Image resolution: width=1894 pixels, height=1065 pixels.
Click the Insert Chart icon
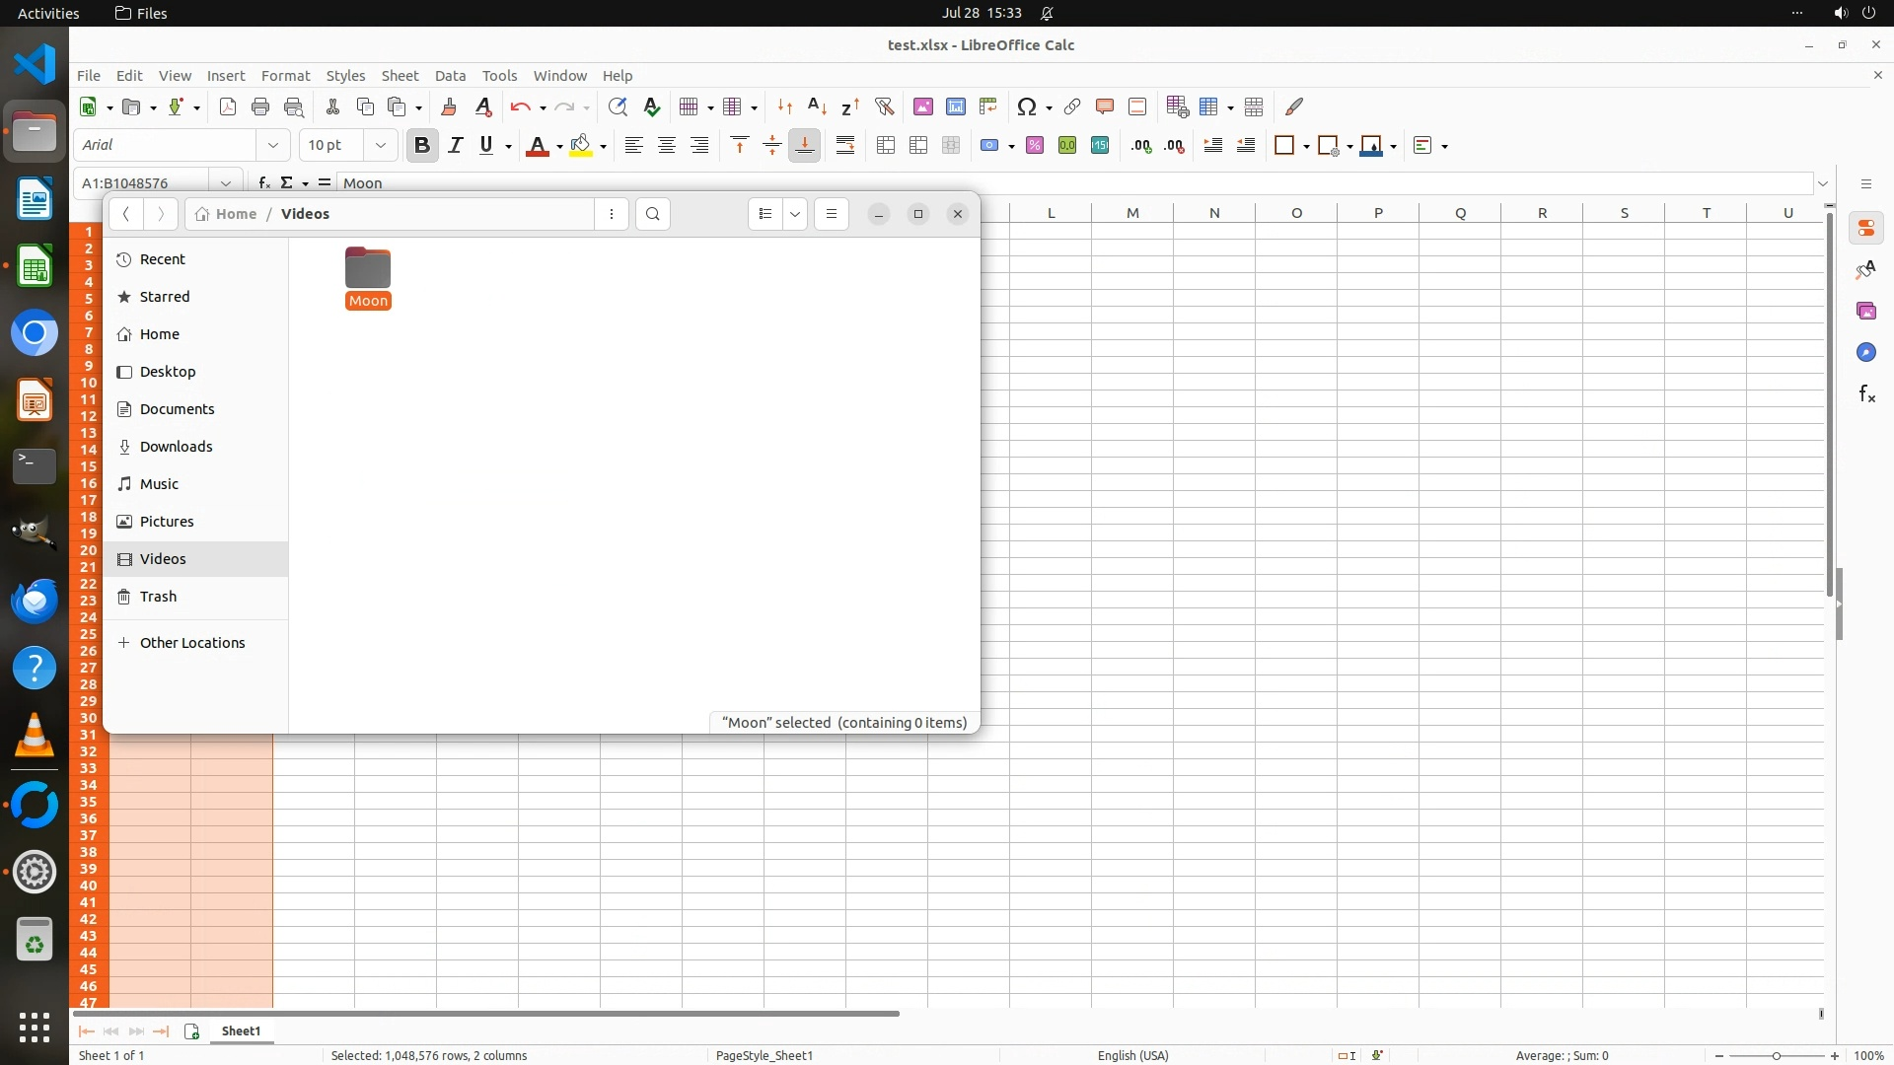955,106
